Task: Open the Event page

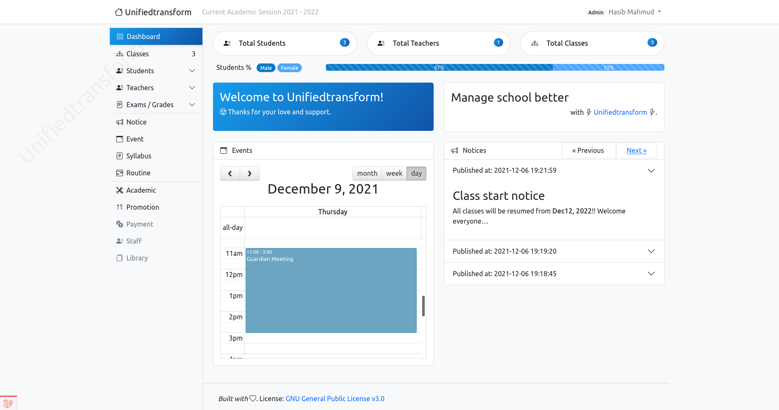Action: point(156,139)
